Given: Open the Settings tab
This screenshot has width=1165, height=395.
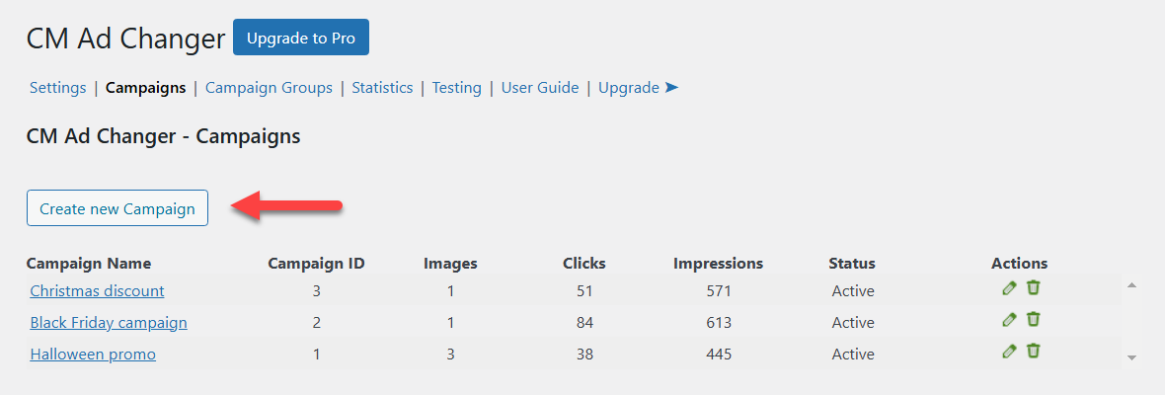Looking at the screenshot, I should click(x=58, y=88).
